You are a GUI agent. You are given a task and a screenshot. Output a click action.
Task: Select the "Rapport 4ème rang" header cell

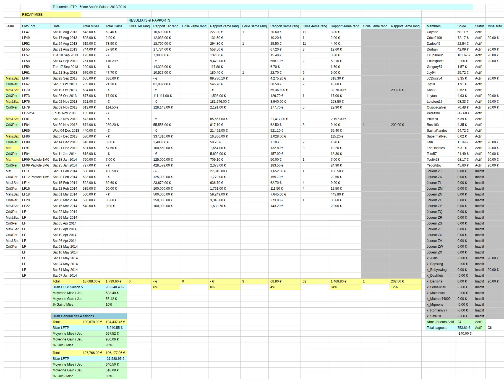coord(345,26)
